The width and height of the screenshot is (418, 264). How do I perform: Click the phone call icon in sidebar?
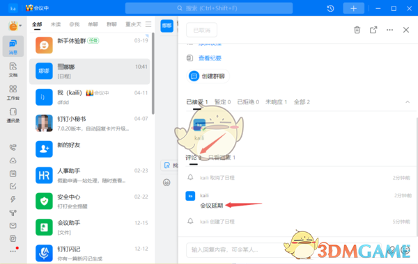tap(13, 147)
